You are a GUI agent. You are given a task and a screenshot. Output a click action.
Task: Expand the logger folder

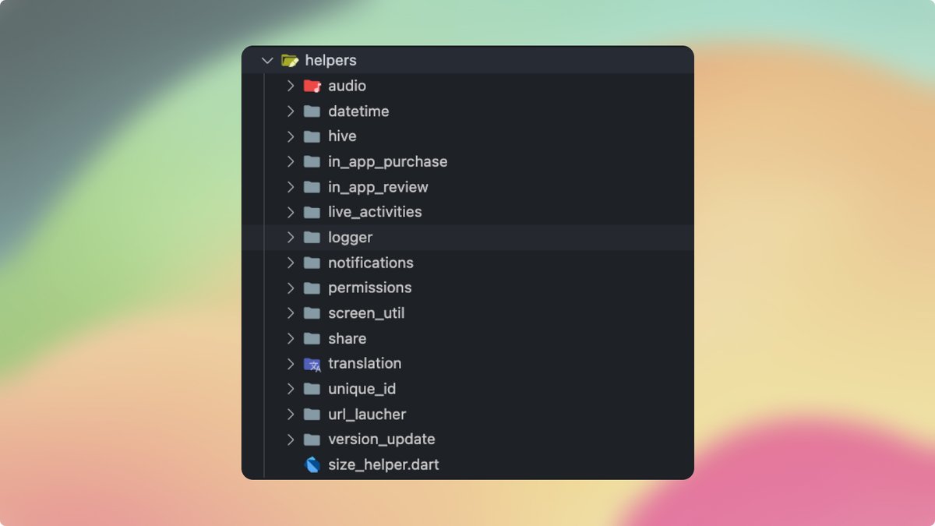(291, 237)
